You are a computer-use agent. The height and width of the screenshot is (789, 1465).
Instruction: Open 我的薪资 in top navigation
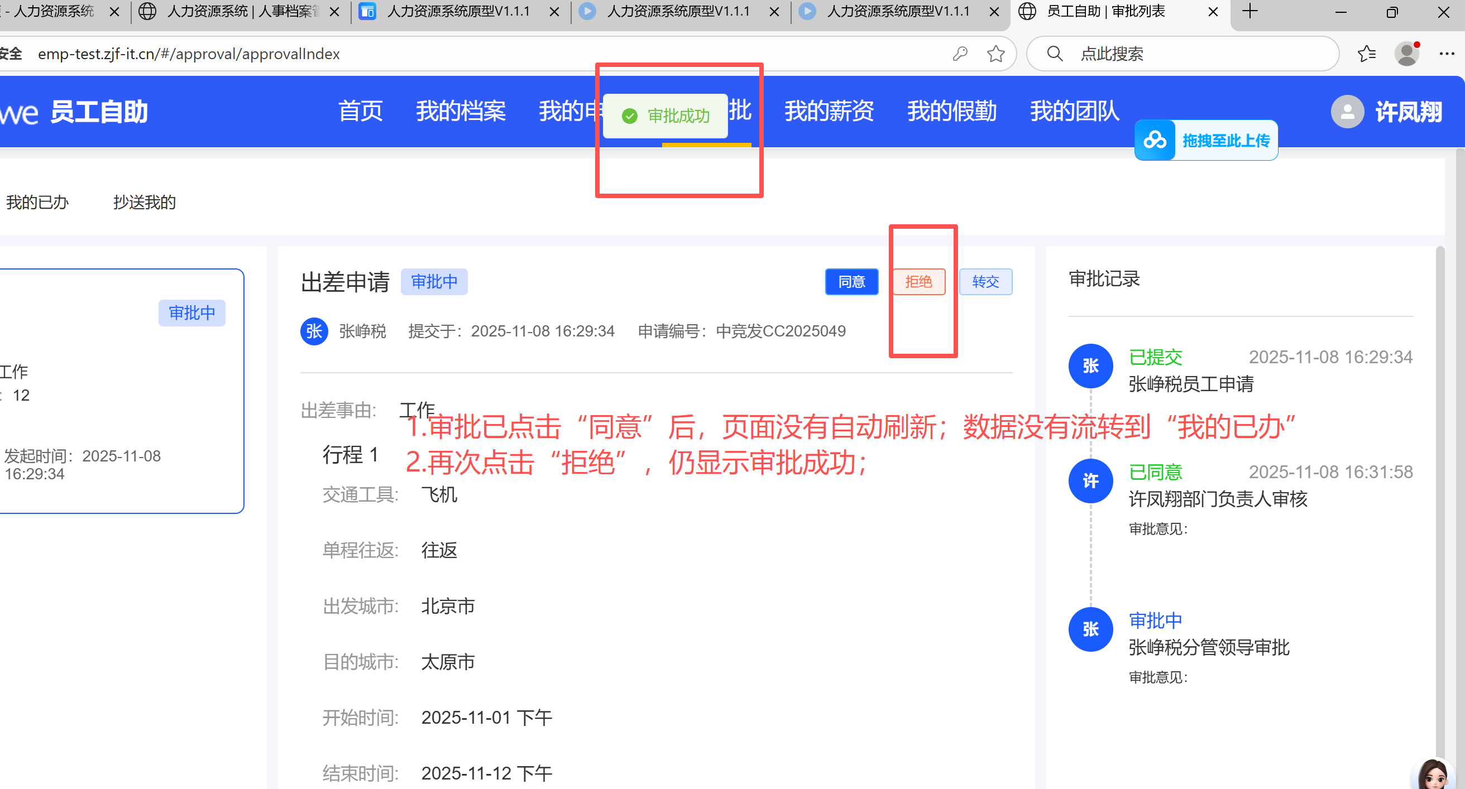[x=829, y=112]
